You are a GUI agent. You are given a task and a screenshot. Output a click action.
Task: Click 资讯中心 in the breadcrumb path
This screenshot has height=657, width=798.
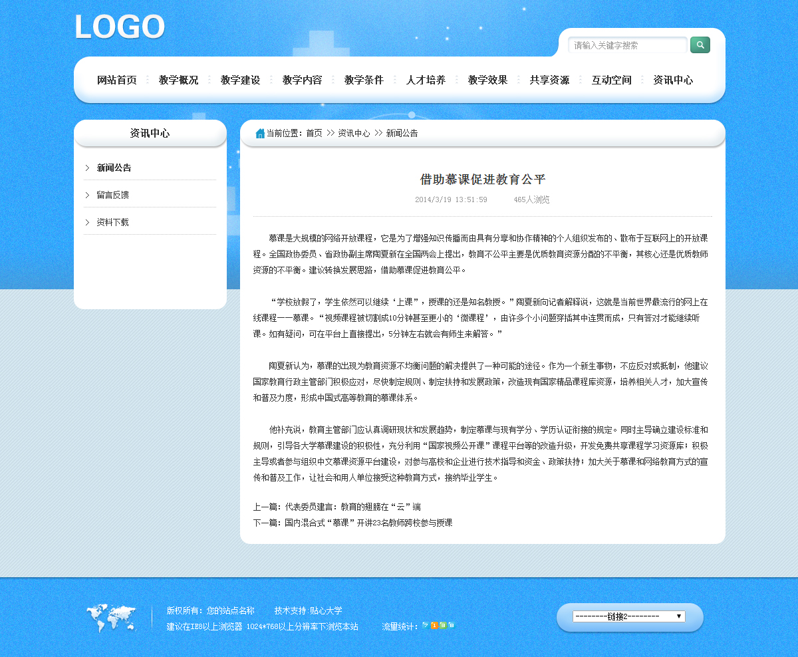(354, 134)
